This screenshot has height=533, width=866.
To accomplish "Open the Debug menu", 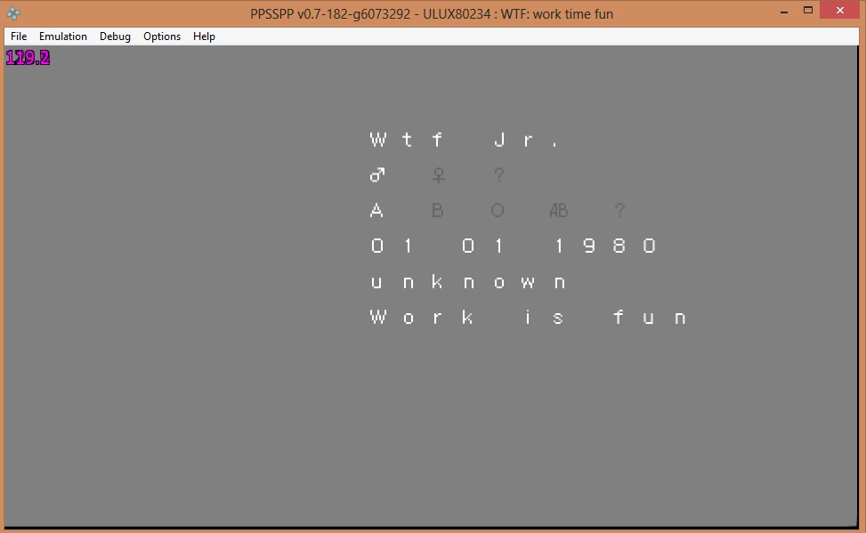I will coord(115,36).
